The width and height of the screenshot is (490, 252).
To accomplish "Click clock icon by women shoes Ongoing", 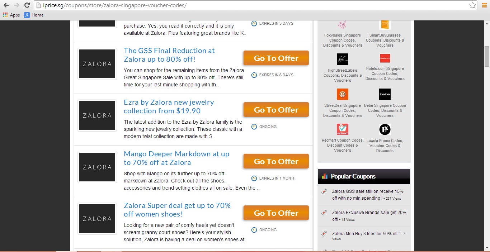I will [x=254, y=230].
